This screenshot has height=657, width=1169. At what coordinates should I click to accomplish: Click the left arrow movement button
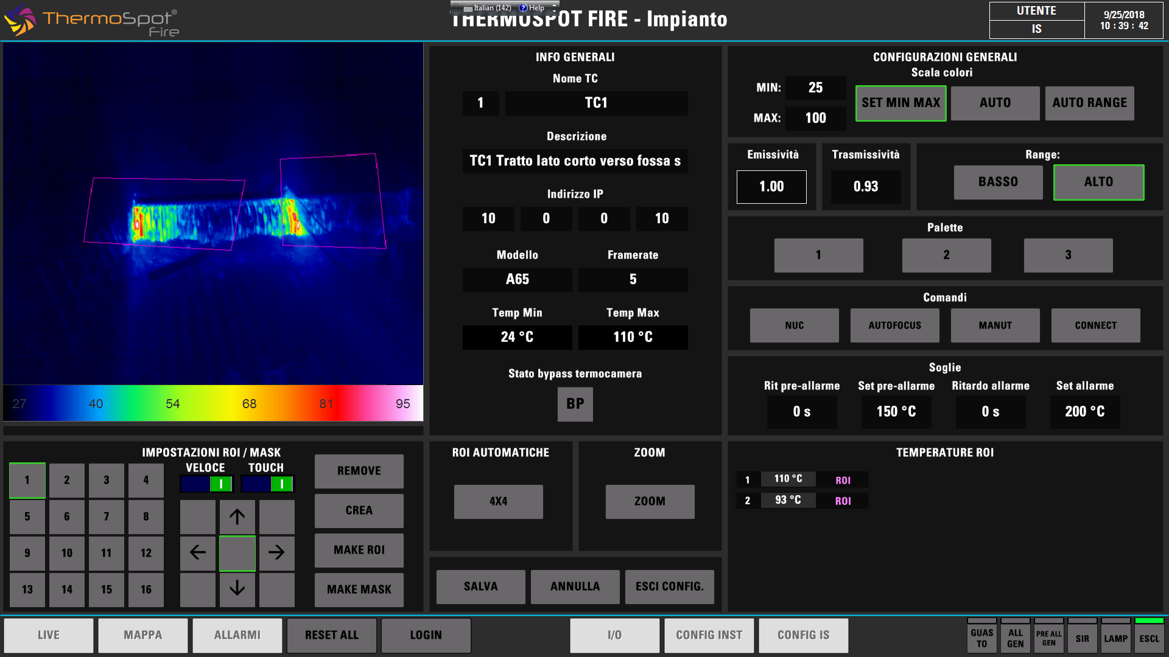[x=198, y=553]
